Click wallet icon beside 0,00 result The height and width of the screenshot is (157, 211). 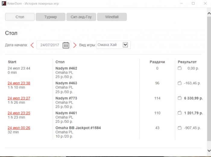click(x=180, y=68)
